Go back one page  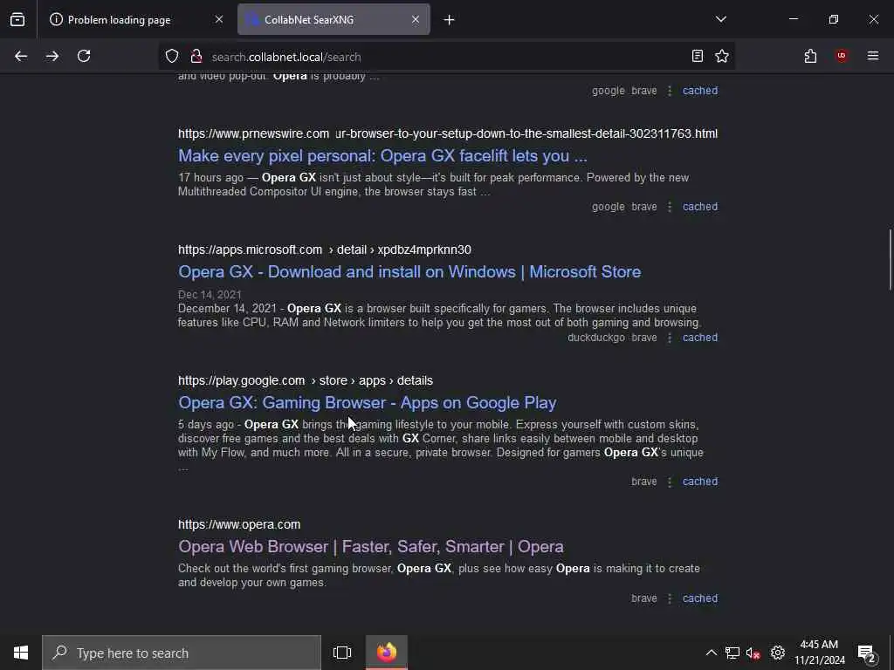(21, 56)
